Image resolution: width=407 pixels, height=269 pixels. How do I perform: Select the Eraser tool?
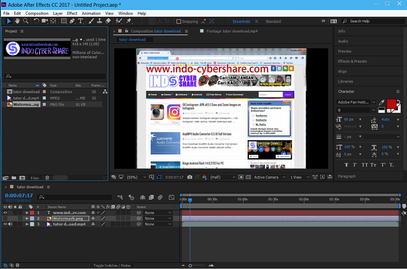[x=108, y=21]
